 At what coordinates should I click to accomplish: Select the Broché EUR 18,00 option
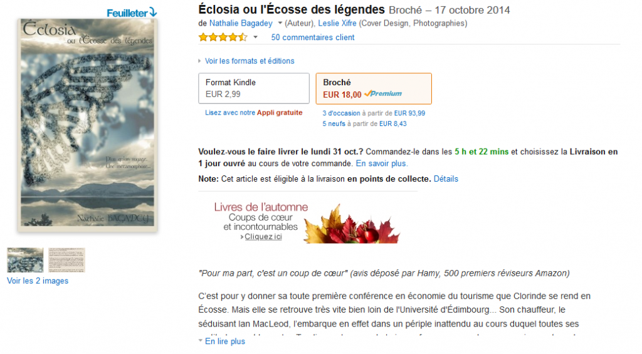click(374, 88)
